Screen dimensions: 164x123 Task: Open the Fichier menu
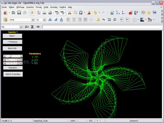tap(4, 7)
